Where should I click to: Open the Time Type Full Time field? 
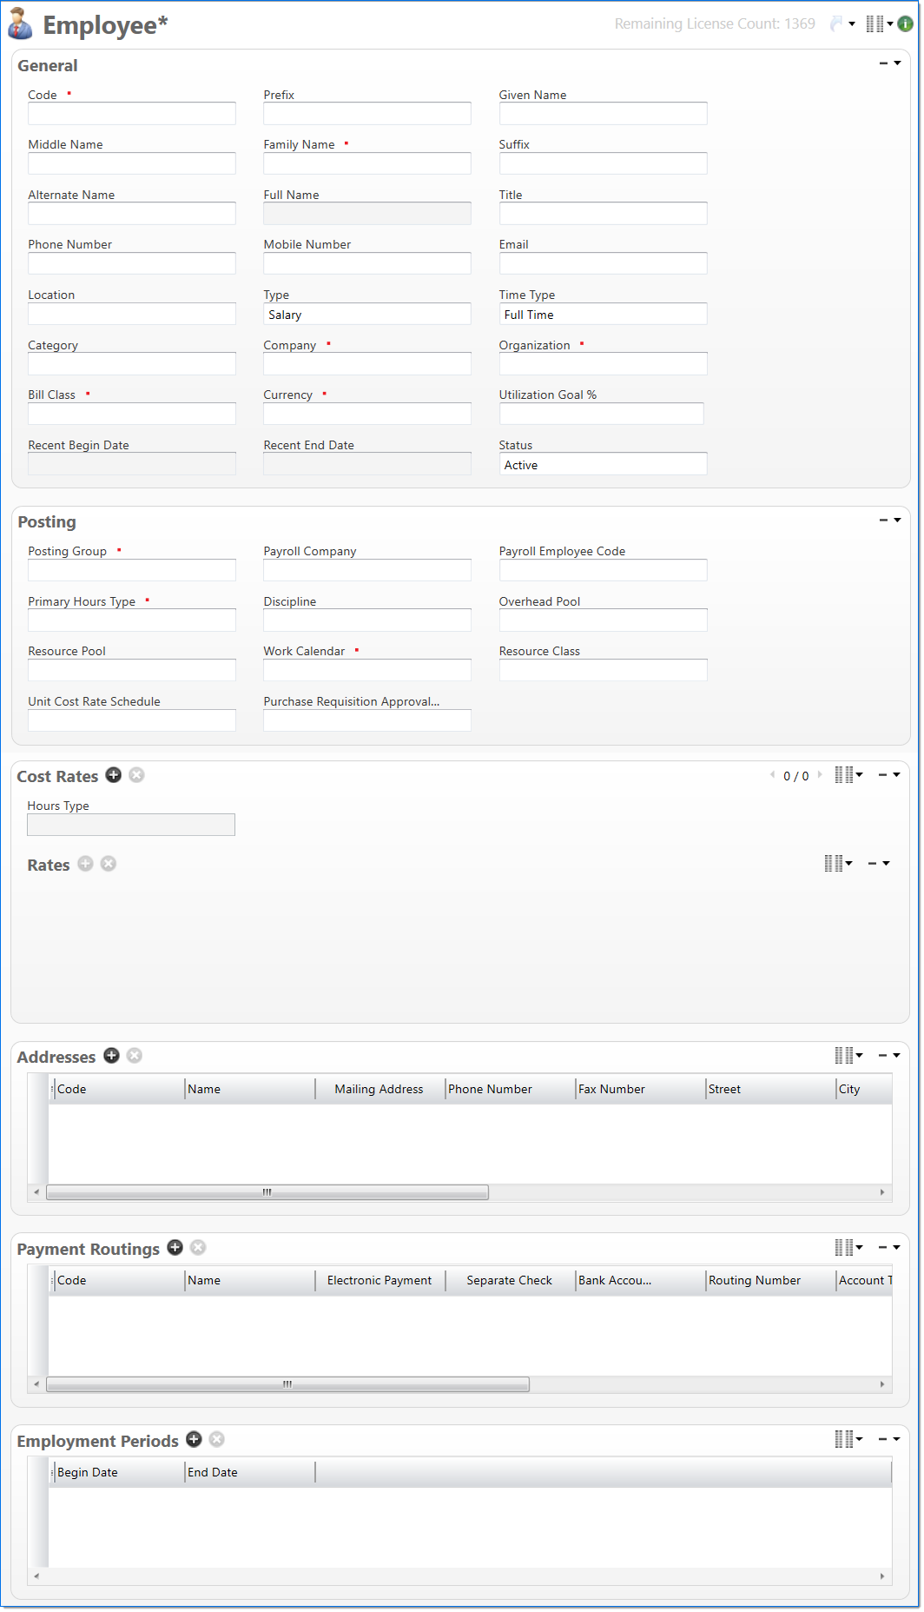pos(603,315)
